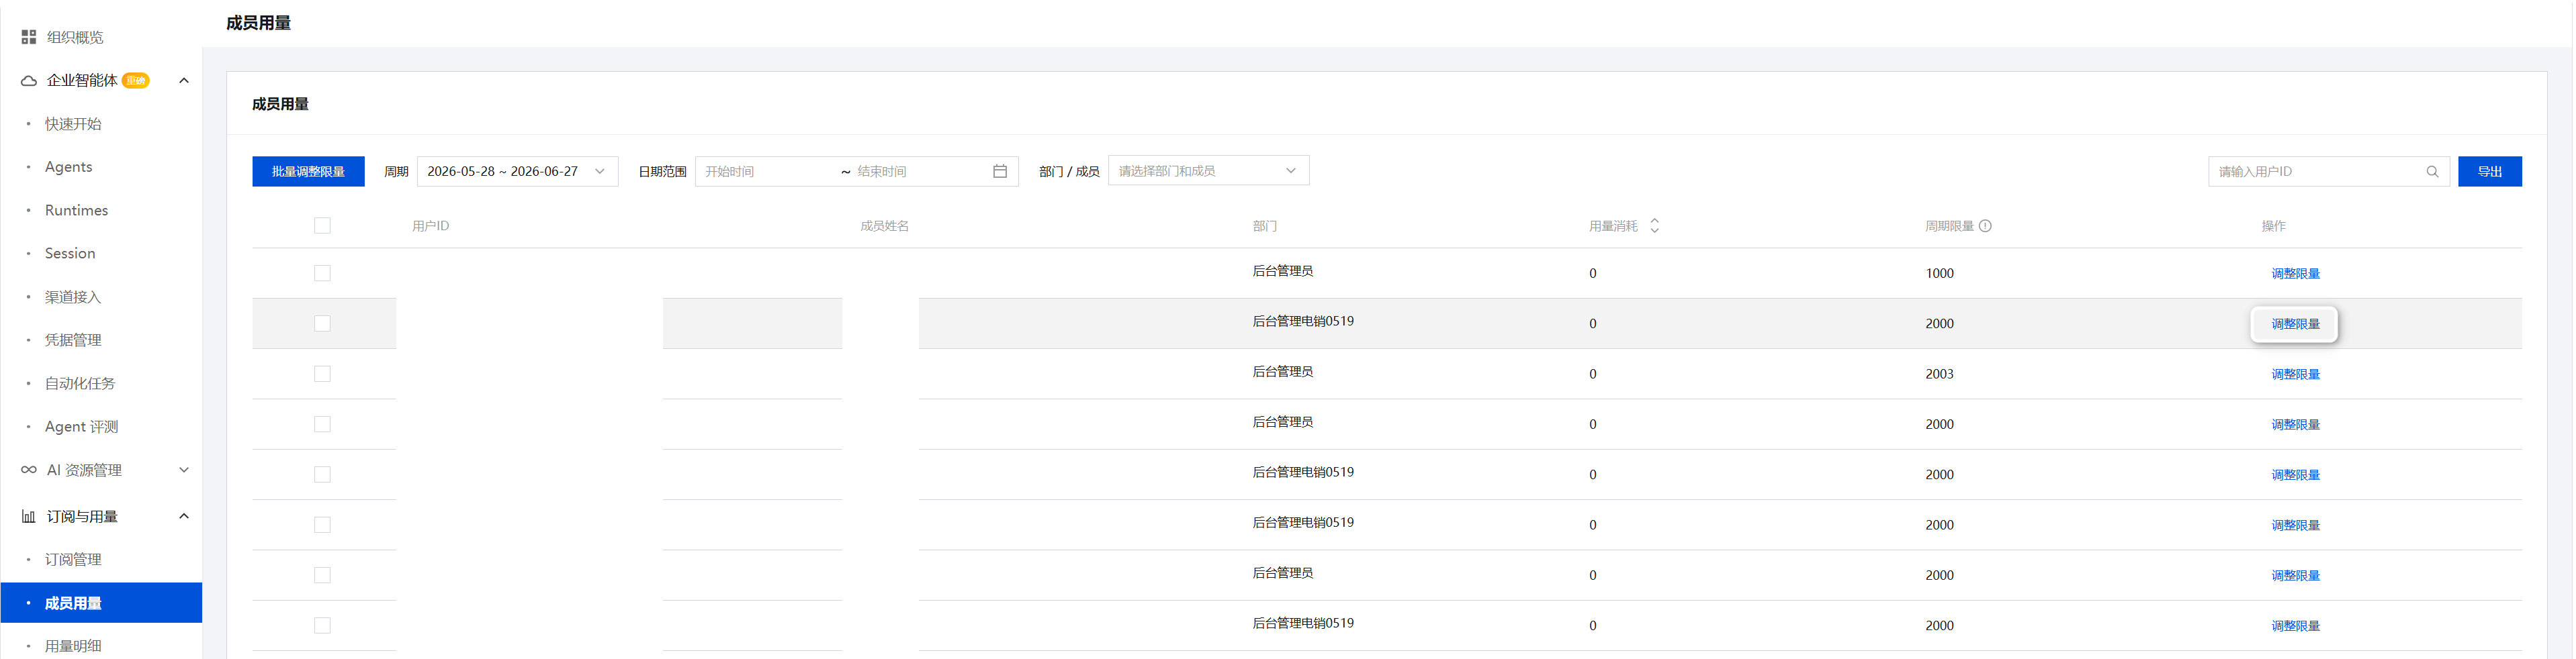
Task: Go to Agents menu item
Action: point(69,166)
